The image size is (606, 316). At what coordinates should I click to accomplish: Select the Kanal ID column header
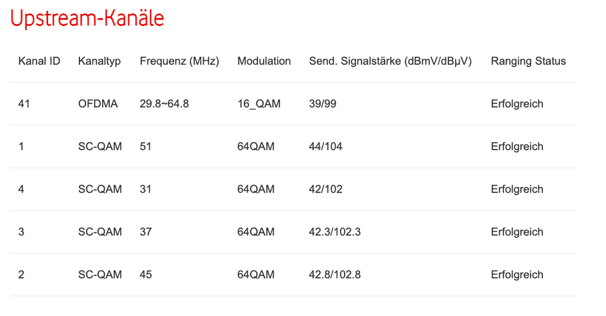39,61
